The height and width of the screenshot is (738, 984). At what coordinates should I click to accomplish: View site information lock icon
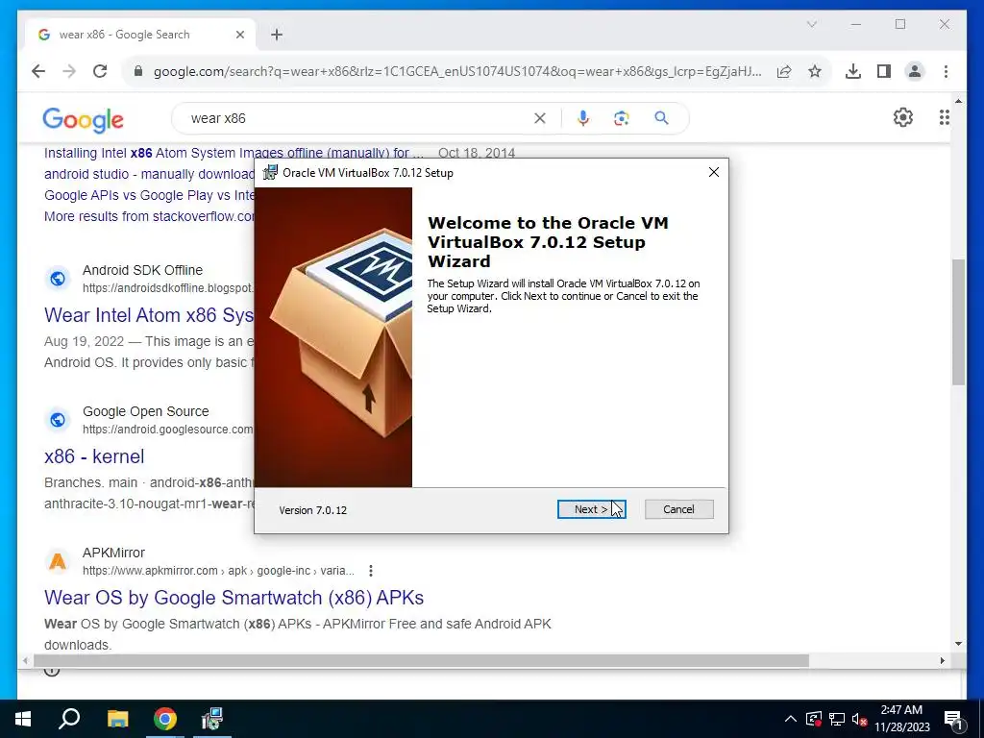(x=138, y=71)
